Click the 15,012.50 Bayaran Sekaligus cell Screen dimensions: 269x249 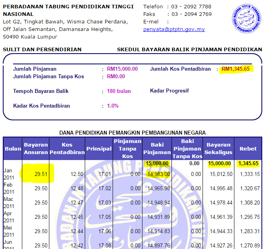tap(221, 174)
